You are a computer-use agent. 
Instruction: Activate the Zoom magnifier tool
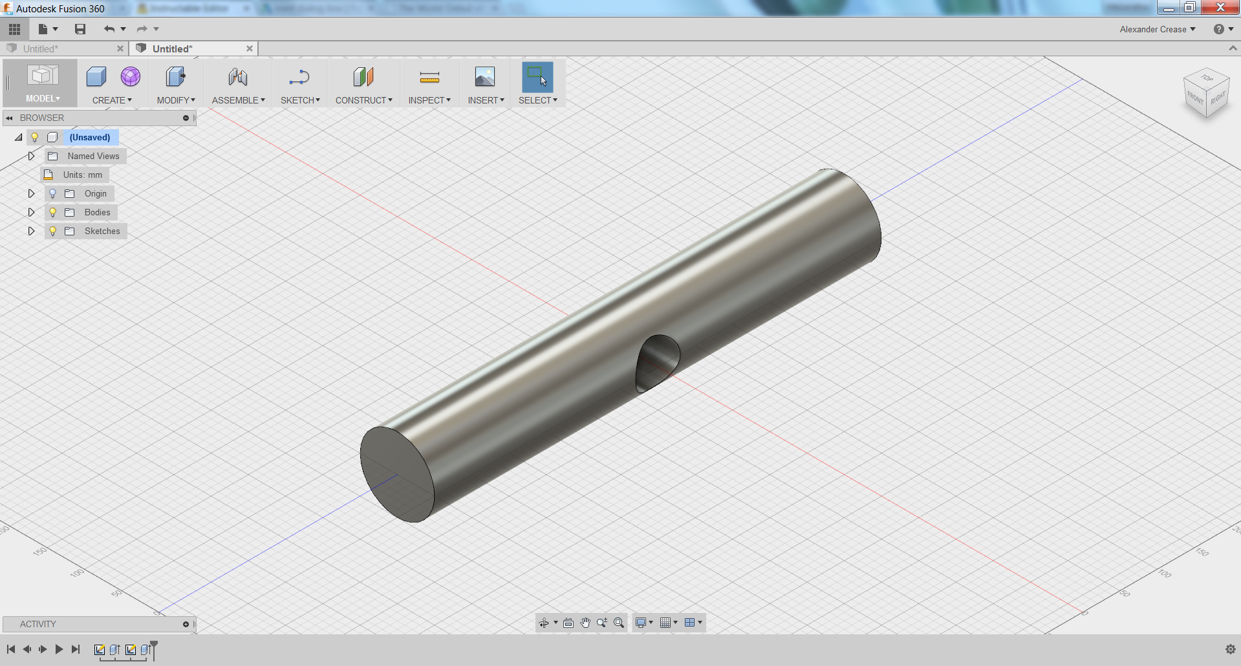click(602, 623)
